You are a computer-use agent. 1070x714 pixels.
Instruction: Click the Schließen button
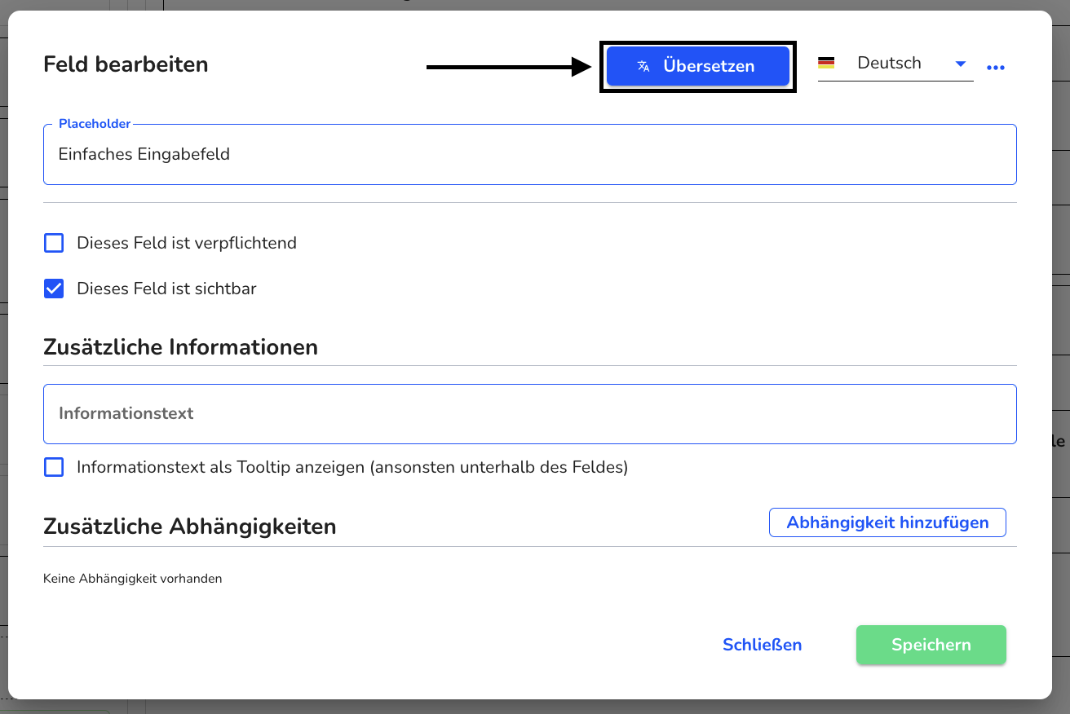(x=762, y=645)
